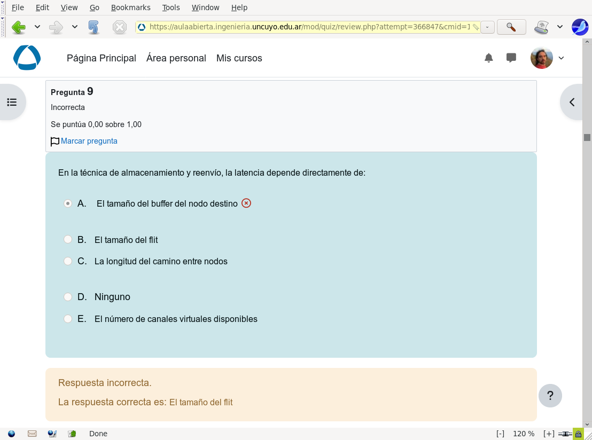Viewport: 592px width, 440px height.
Task: Zoom in with the [+] control
Action: pos(549,434)
